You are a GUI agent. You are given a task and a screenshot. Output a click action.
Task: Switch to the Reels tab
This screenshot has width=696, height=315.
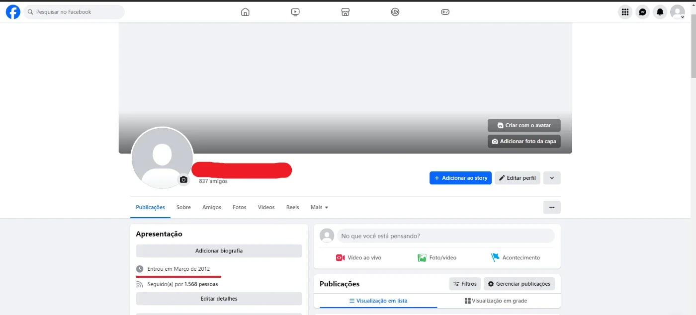pos(293,207)
